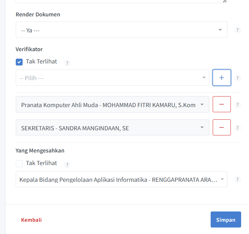Remove Mohammad Fitri Kamaru verifikator
The width and height of the screenshot is (249, 234).
click(222, 104)
